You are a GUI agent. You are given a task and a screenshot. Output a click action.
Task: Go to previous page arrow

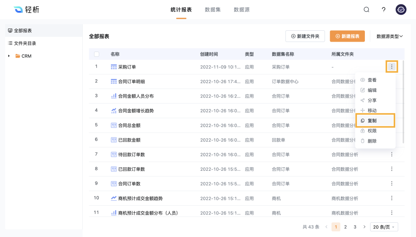tap(326, 227)
